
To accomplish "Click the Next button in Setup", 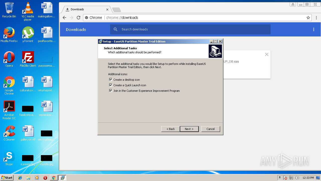I will [x=189, y=129].
